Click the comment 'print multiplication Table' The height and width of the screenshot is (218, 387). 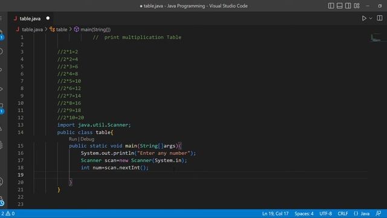(137, 38)
